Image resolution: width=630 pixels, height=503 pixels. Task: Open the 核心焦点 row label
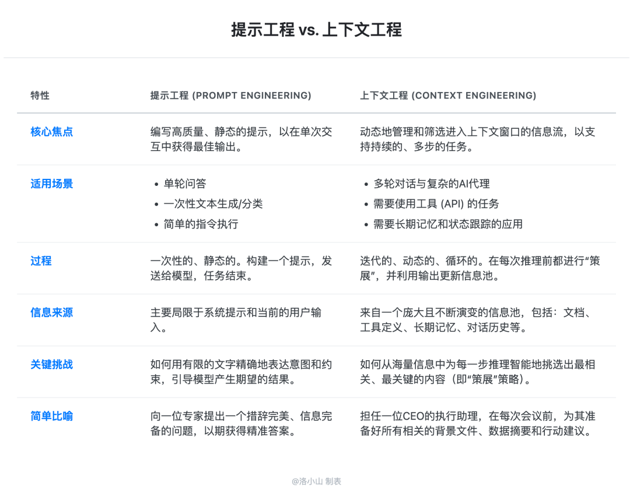point(51,132)
